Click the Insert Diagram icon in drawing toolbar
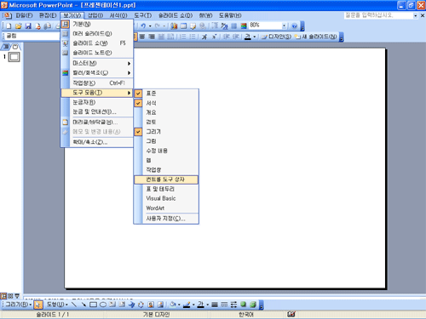The image size is (426, 319). tap(141, 305)
